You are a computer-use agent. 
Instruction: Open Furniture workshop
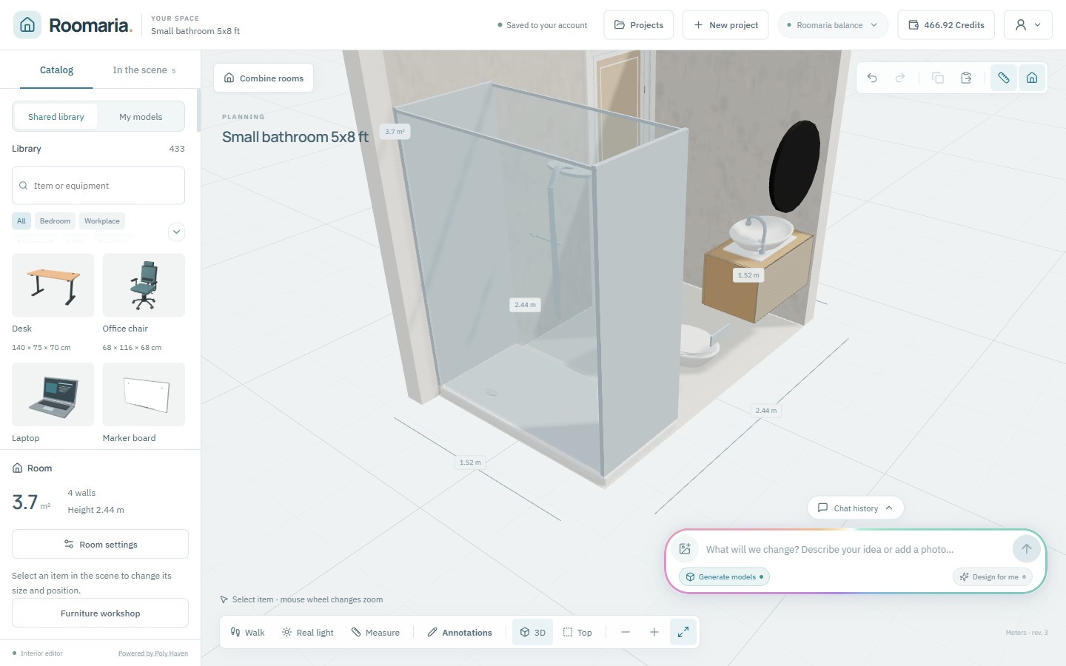[100, 613]
